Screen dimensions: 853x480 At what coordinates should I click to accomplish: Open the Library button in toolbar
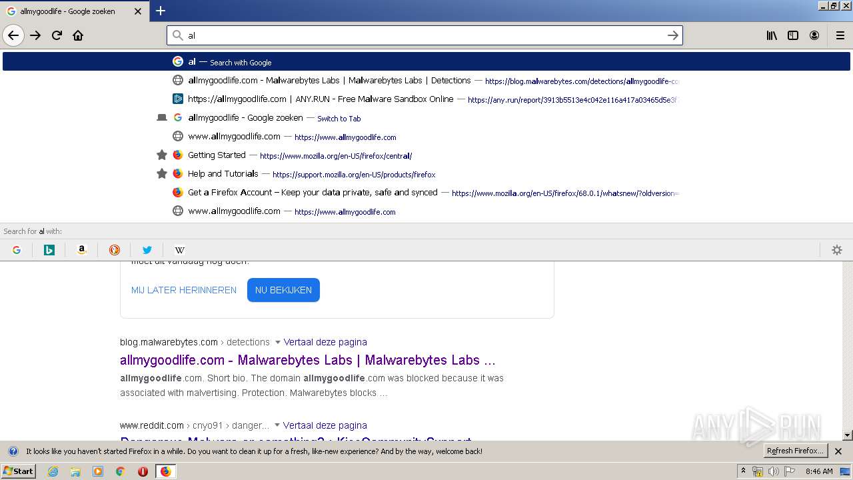[772, 35]
